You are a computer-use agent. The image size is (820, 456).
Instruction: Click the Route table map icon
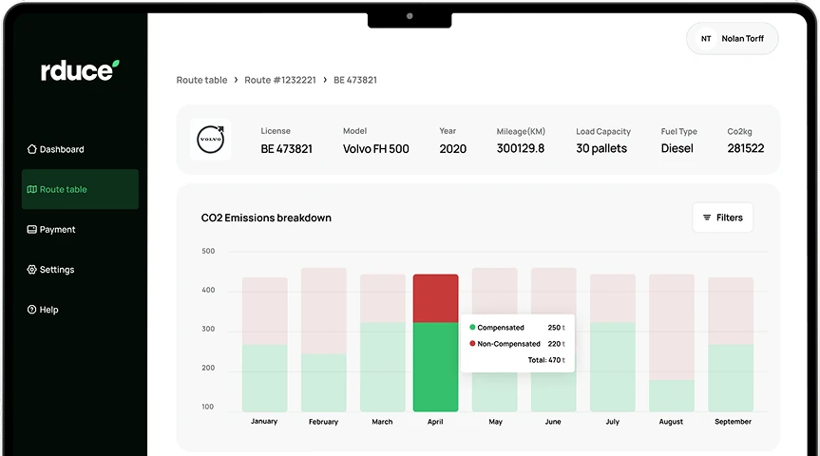pyautogui.click(x=32, y=189)
